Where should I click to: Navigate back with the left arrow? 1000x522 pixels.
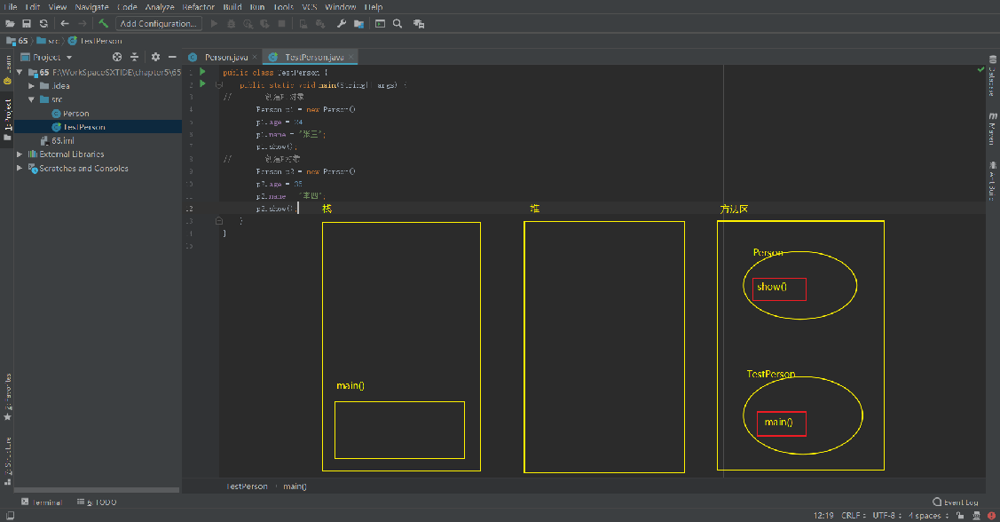(65, 24)
